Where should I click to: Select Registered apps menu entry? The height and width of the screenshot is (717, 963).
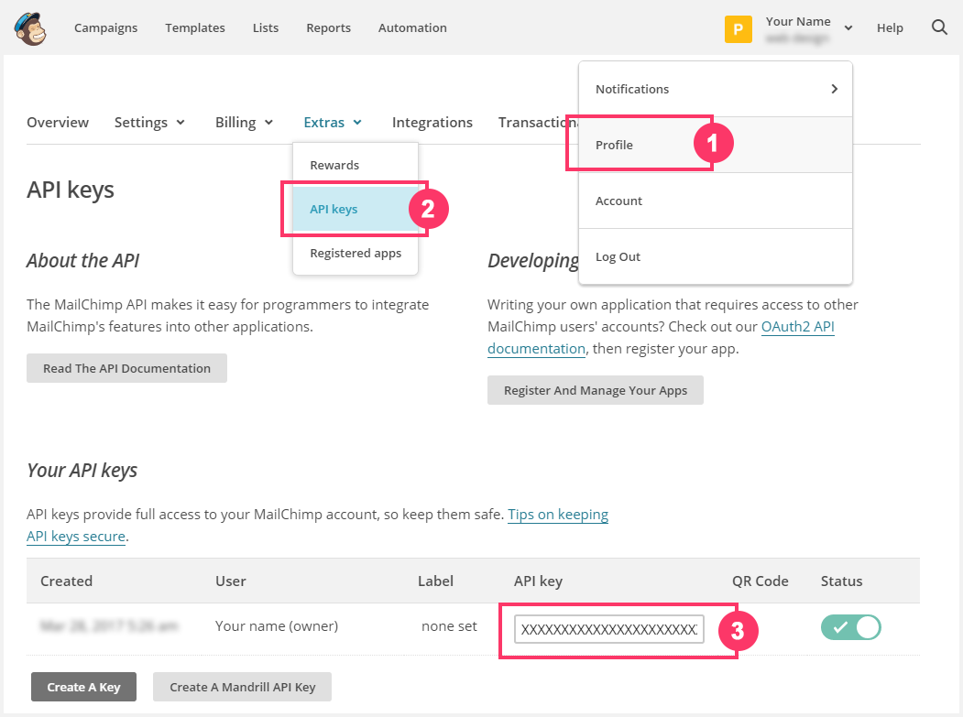click(356, 253)
